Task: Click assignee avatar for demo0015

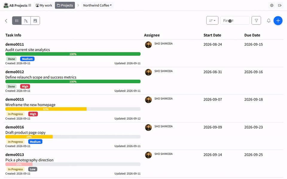Action: tap(149, 100)
